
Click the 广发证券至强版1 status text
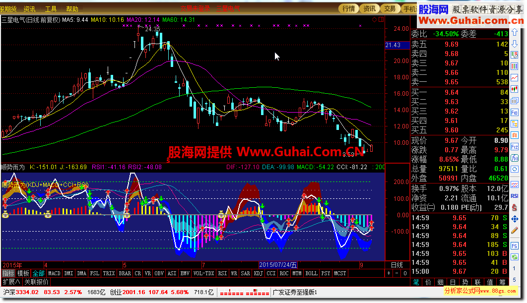pos(295,292)
